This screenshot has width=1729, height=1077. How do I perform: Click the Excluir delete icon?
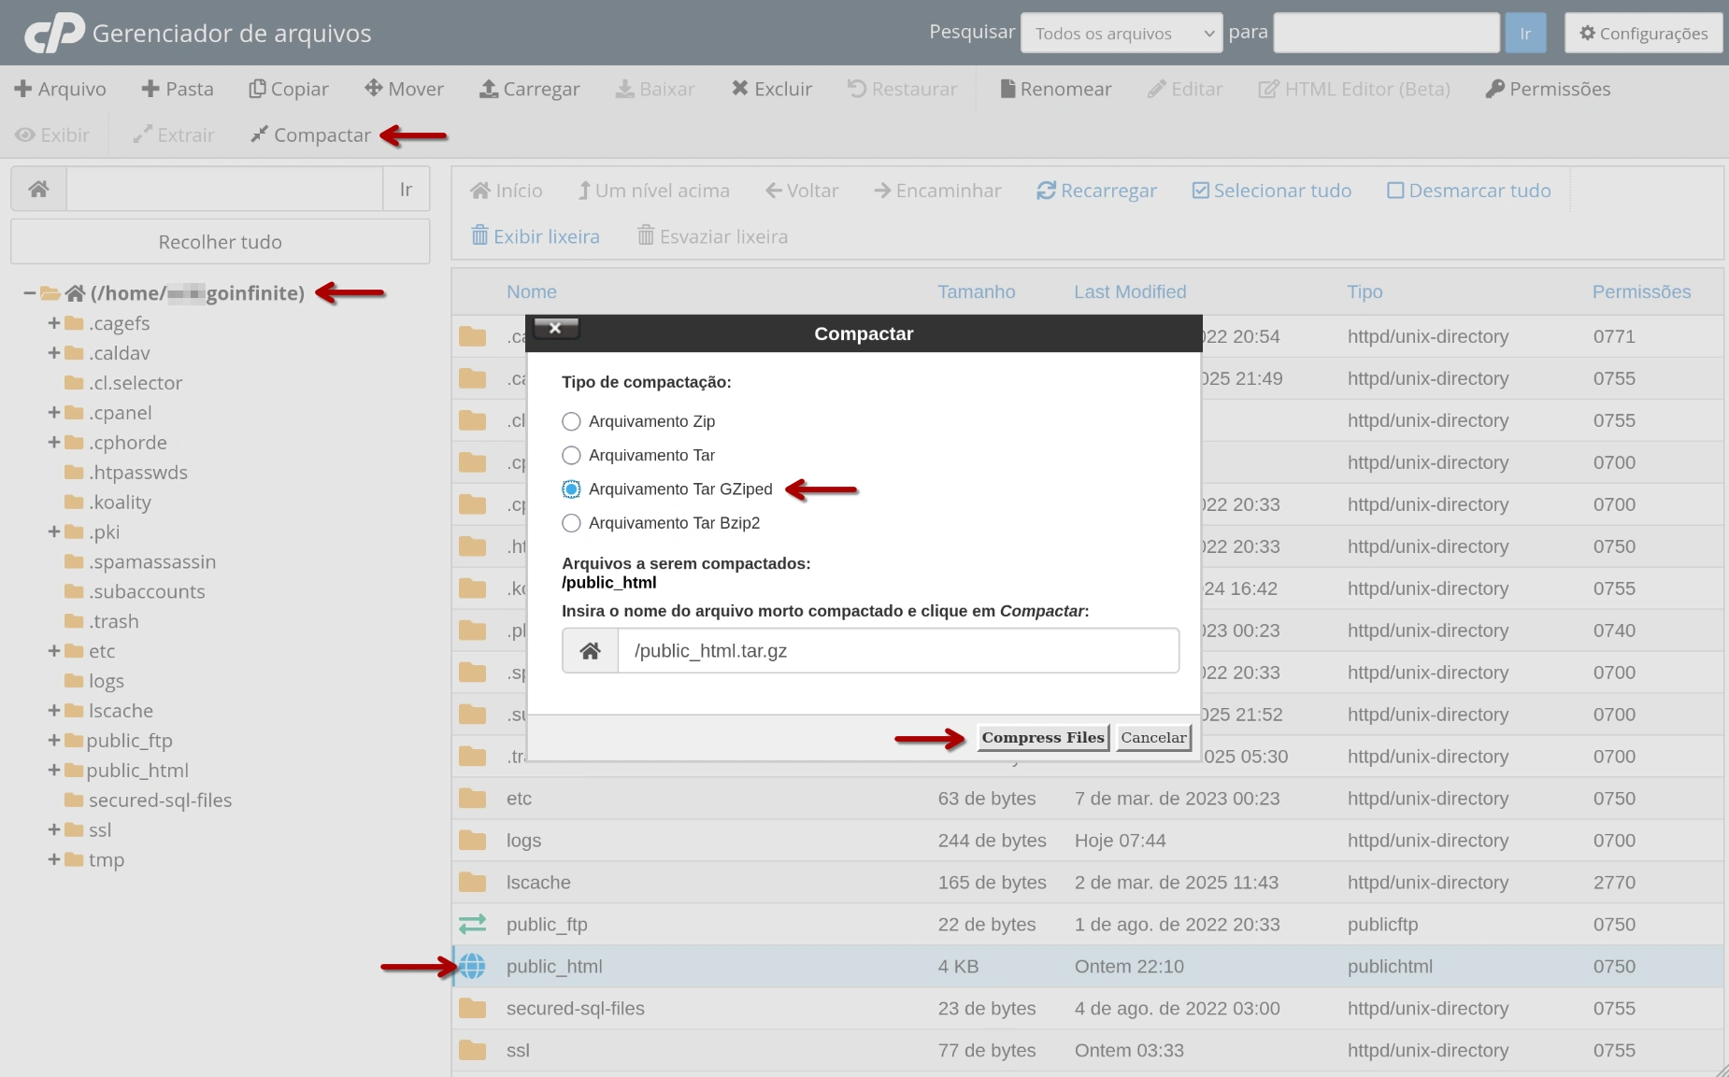(739, 88)
